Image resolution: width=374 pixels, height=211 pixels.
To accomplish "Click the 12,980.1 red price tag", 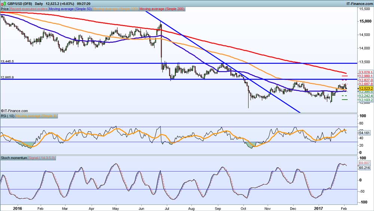I will pos(366,76).
